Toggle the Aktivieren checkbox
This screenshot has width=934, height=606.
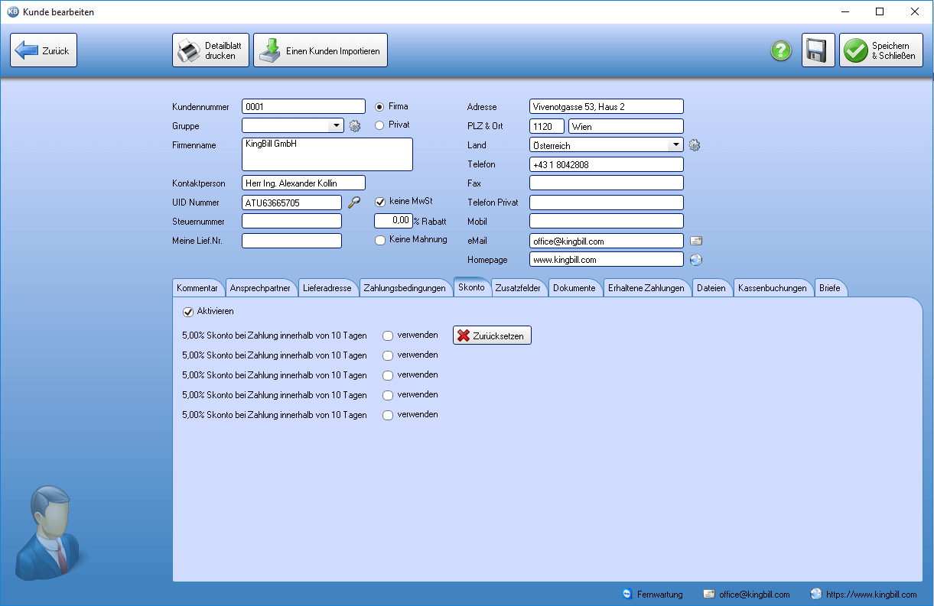(188, 312)
